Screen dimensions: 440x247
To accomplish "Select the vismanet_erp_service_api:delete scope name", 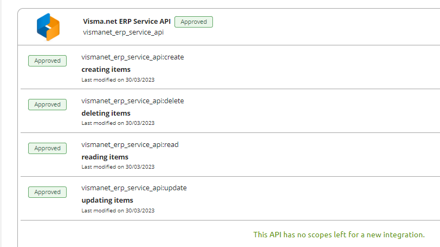I will click(133, 101).
